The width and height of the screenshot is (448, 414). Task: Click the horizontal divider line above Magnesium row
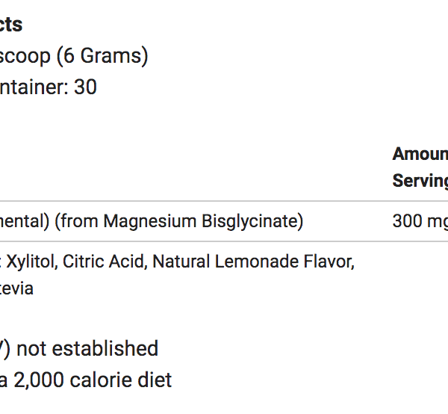tap(224, 201)
